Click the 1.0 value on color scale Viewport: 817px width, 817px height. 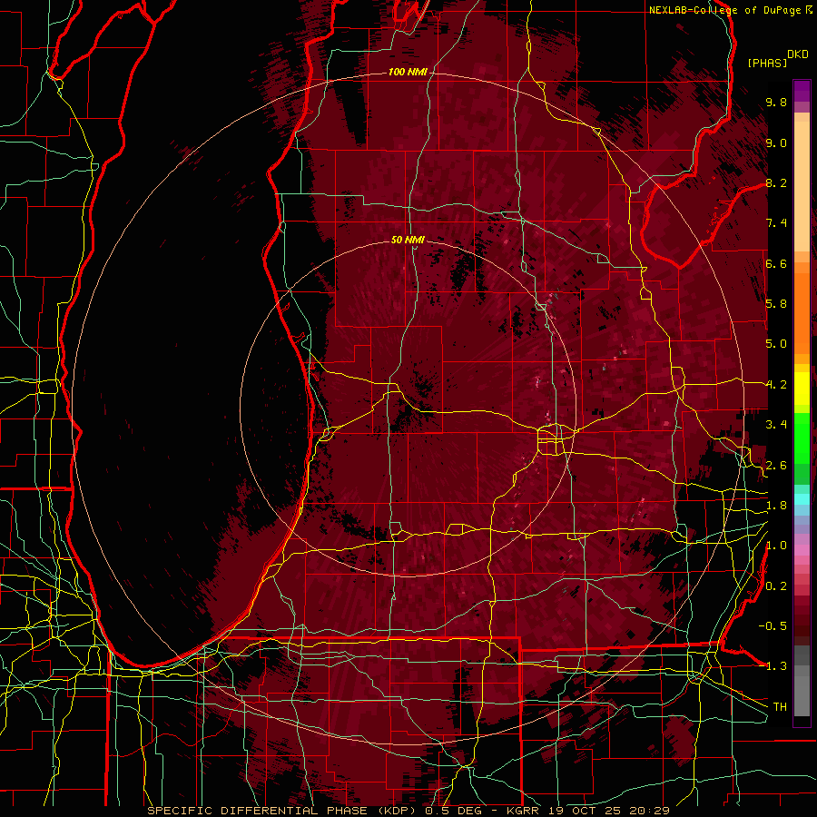click(776, 546)
